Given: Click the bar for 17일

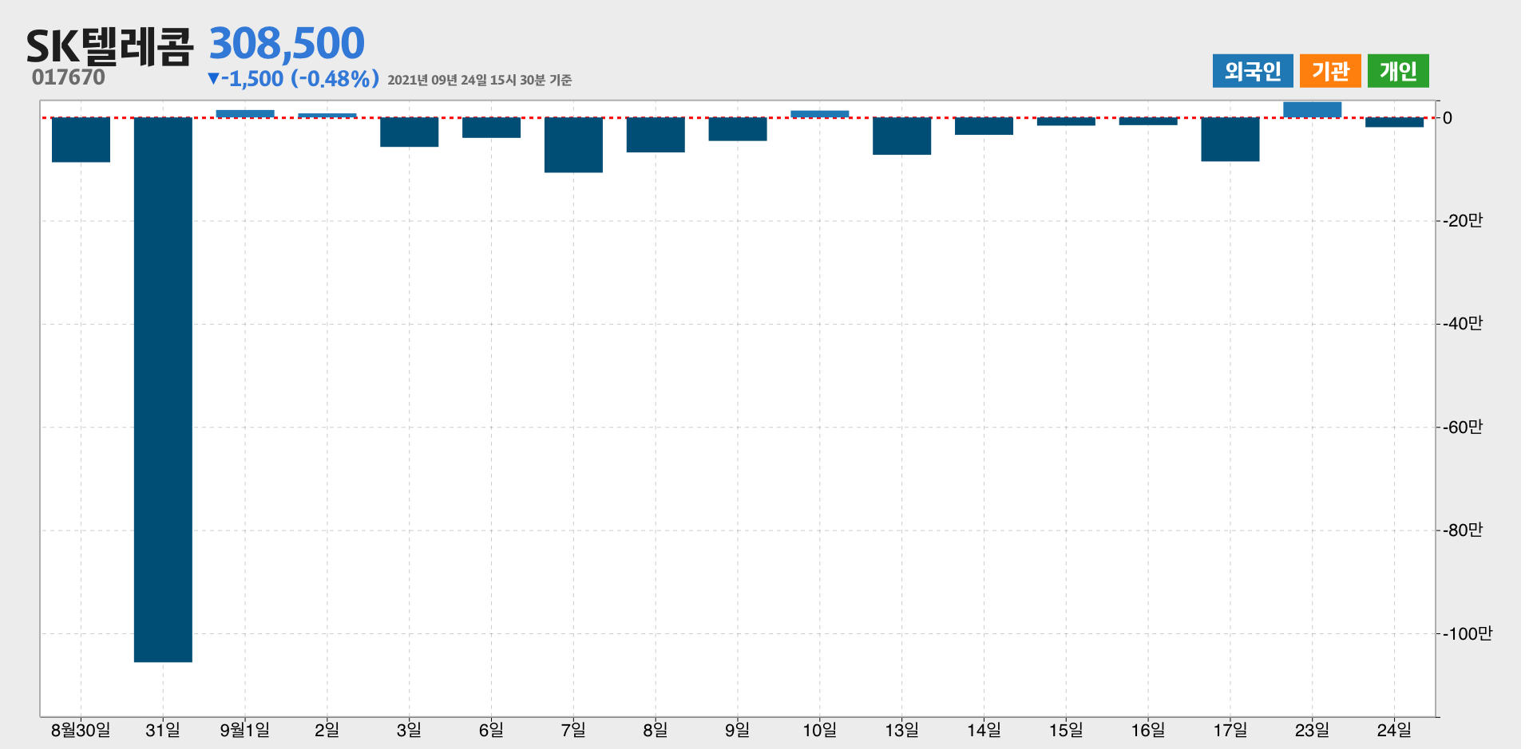Looking at the screenshot, I should click(x=1230, y=139).
